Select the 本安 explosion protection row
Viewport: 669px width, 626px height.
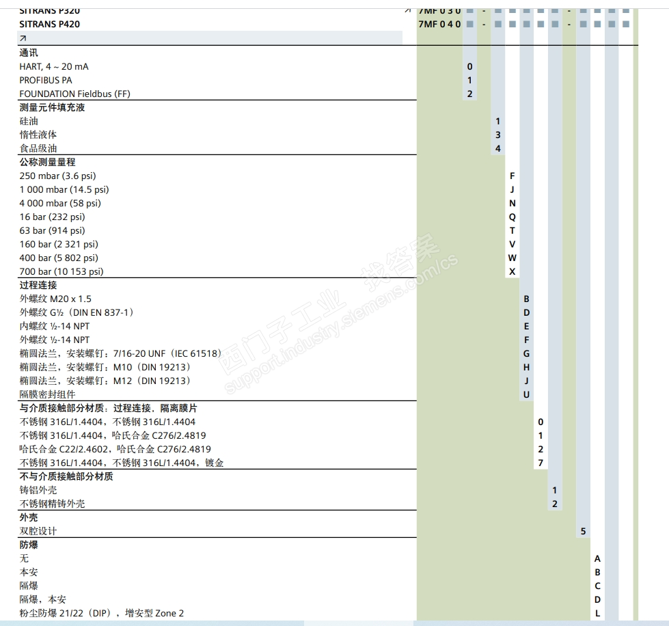(29, 572)
